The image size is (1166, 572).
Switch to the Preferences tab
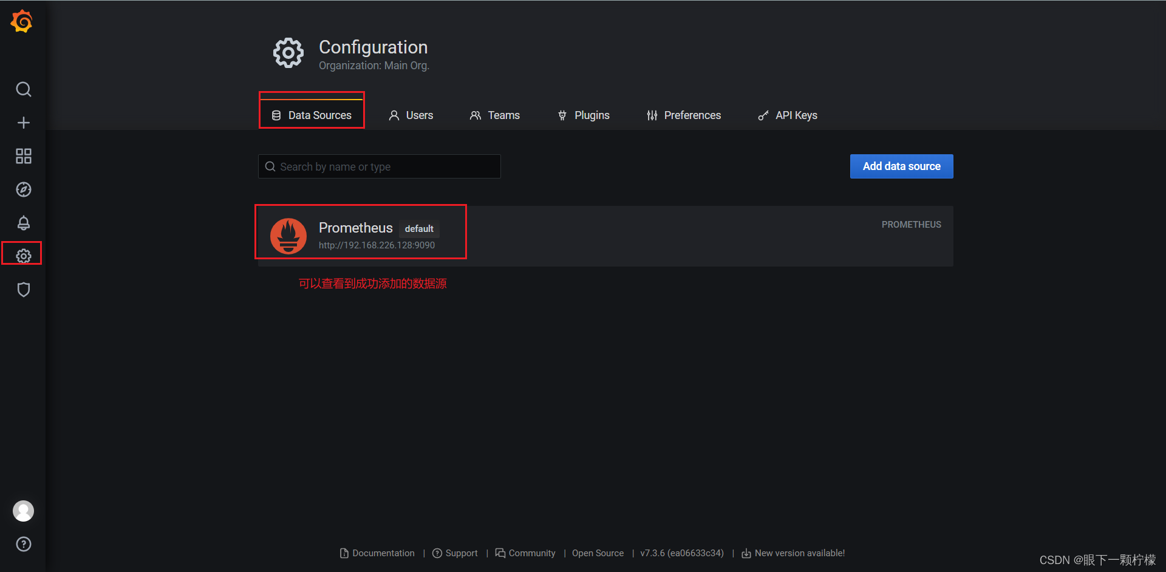click(684, 115)
